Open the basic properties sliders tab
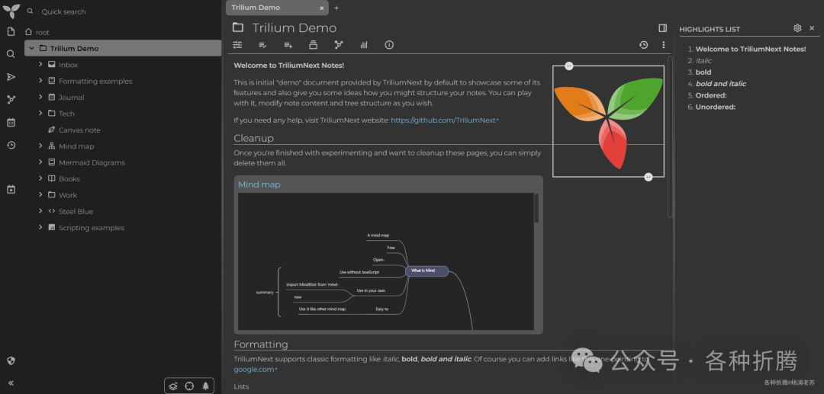The width and height of the screenshot is (824, 394). click(237, 45)
